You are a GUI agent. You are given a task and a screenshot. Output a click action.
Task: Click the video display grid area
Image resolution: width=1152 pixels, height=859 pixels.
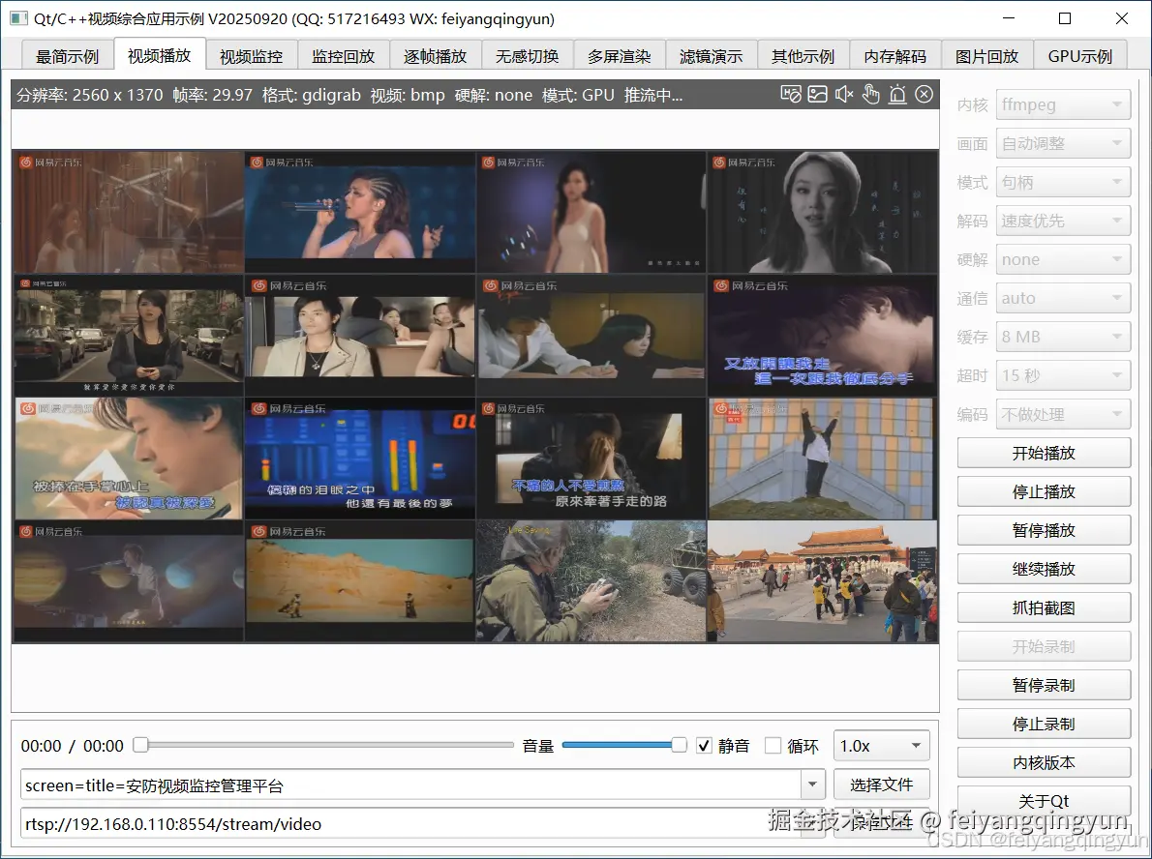pyautogui.click(x=475, y=397)
